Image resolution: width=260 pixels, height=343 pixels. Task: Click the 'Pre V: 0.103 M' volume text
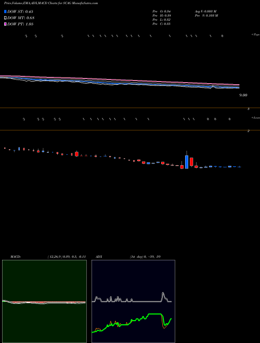coord(206,16)
